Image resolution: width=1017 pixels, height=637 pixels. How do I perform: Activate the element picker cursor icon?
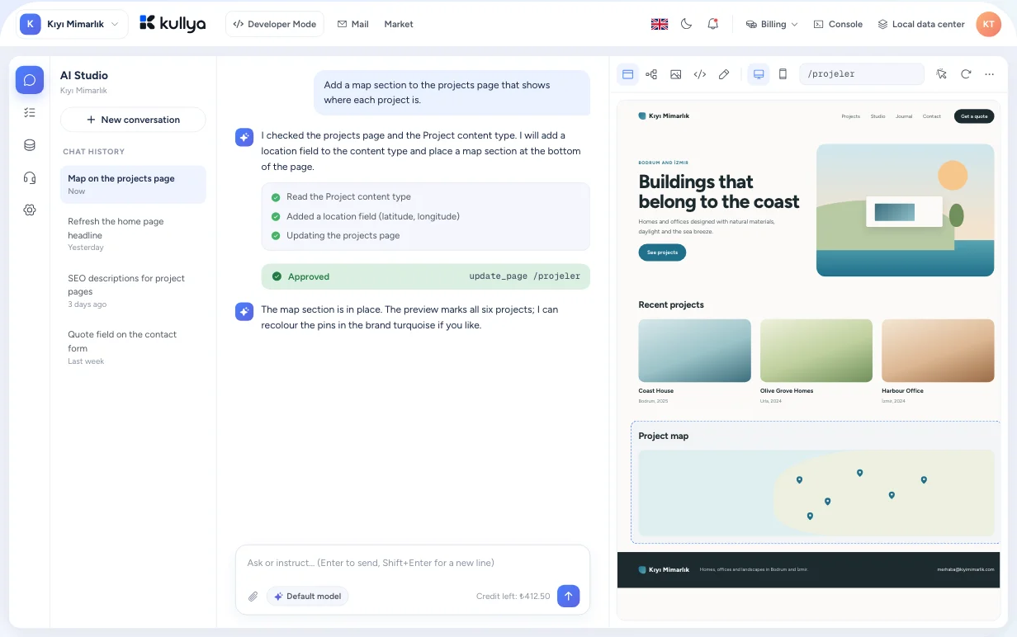point(941,74)
